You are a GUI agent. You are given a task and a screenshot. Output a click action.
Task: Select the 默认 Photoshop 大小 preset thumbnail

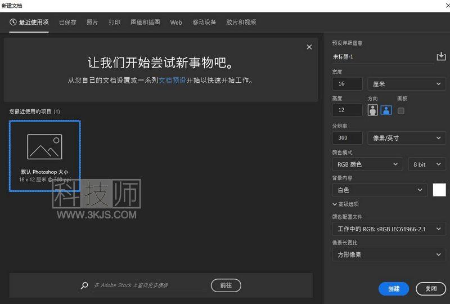click(x=45, y=156)
